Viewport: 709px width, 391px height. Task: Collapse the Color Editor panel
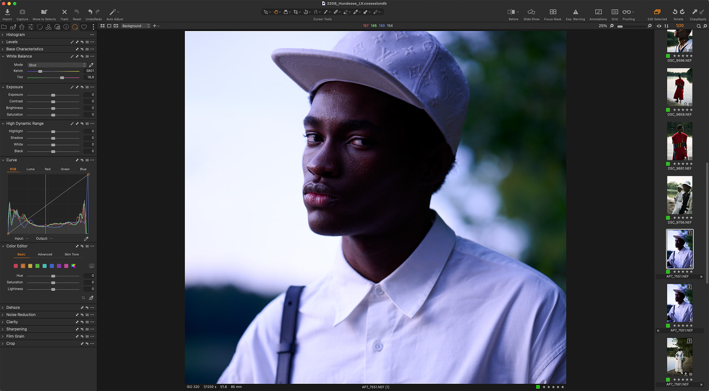pyautogui.click(x=3, y=246)
